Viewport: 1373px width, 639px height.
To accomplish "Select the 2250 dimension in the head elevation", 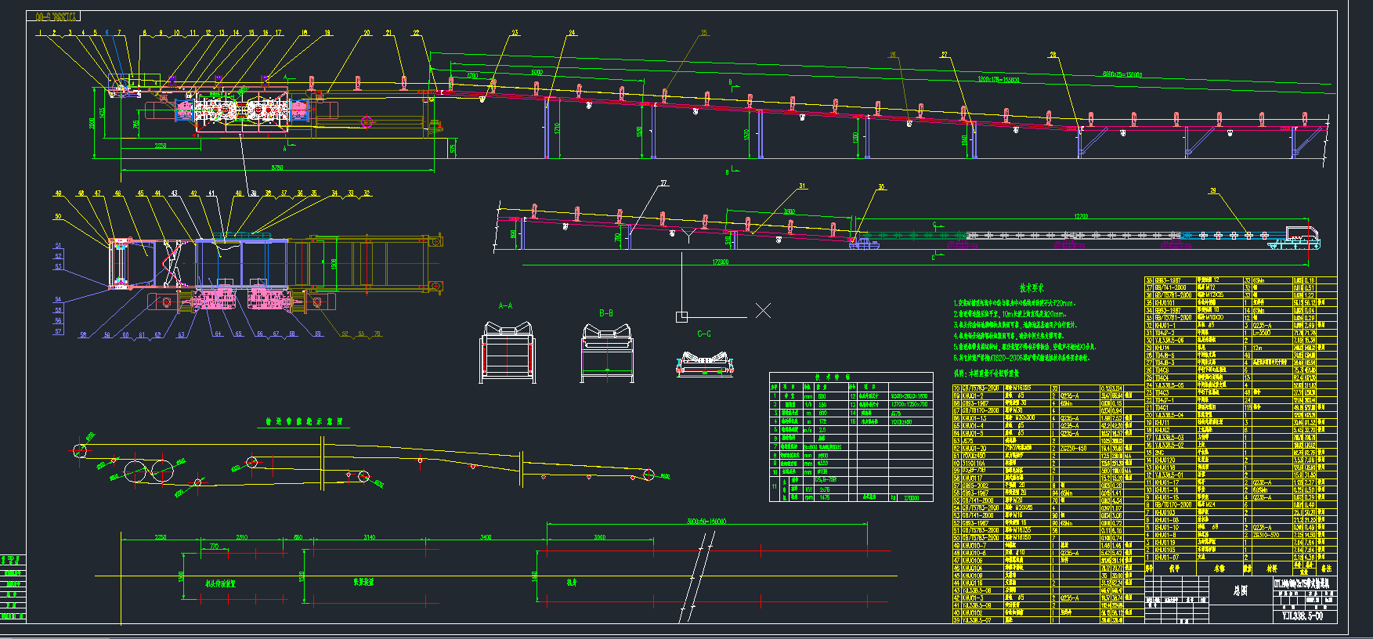I will (x=160, y=146).
